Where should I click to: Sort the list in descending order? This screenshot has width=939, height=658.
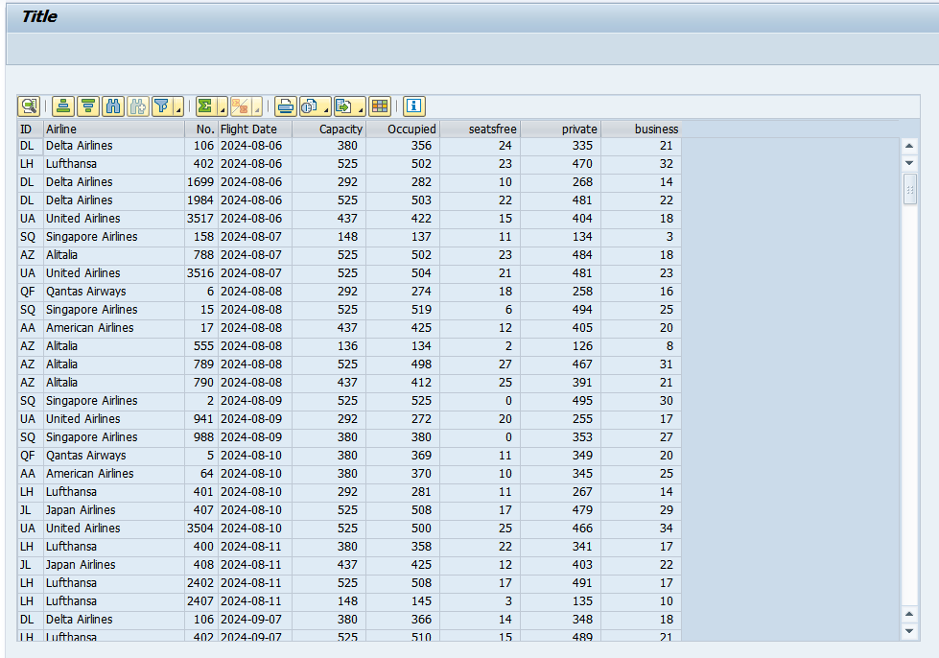pos(88,106)
